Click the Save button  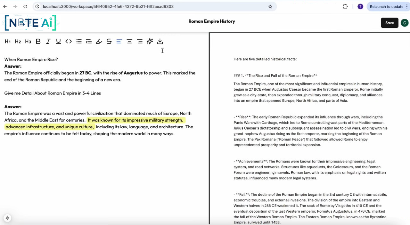(x=389, y=23)
